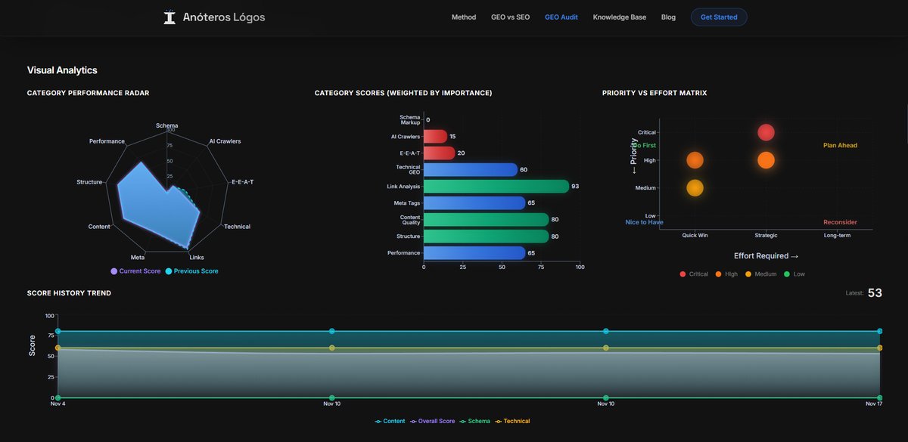The image size is (908, 442).
Task: Click the Visual Analytics heading
Action: click(x=62, y=70)
